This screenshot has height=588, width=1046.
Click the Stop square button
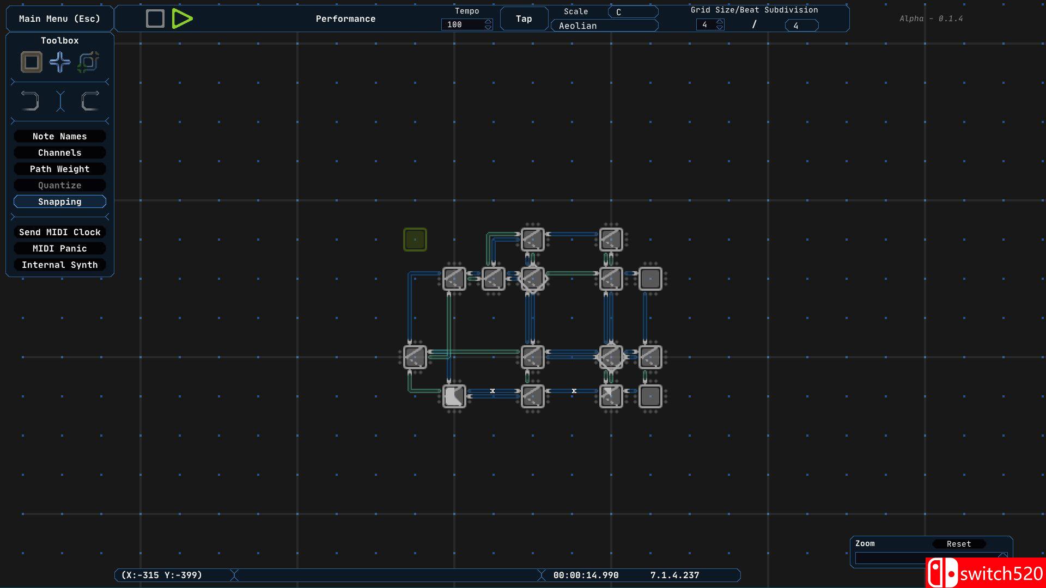click(155, 19)
